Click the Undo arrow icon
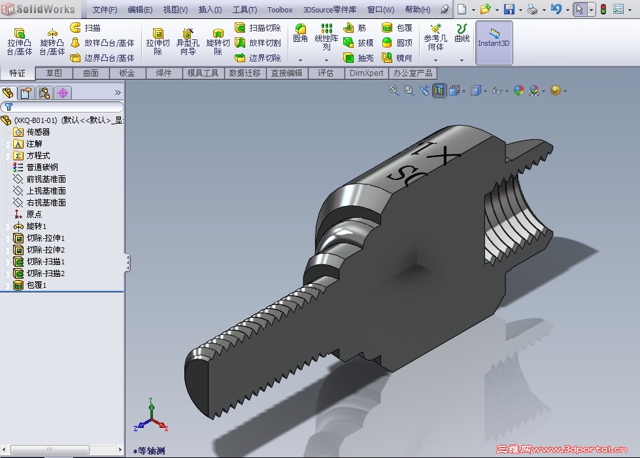 (556, 9)
